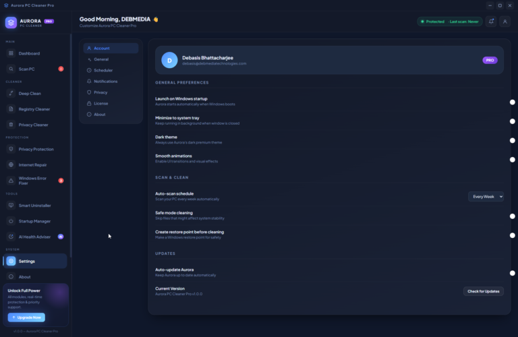Click the Privacy Cleaner icon

tap(11, 125)
